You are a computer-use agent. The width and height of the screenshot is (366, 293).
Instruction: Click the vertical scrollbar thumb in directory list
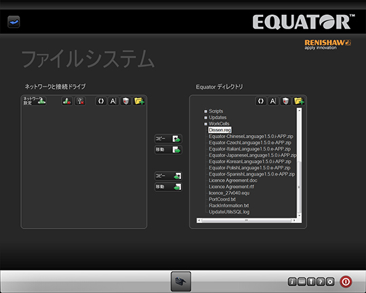click(299, 187)
